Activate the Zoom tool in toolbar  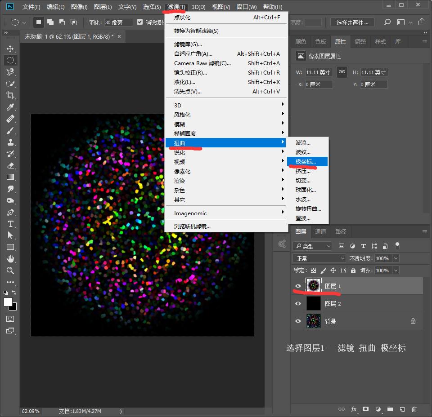click(x=10, y=271)
